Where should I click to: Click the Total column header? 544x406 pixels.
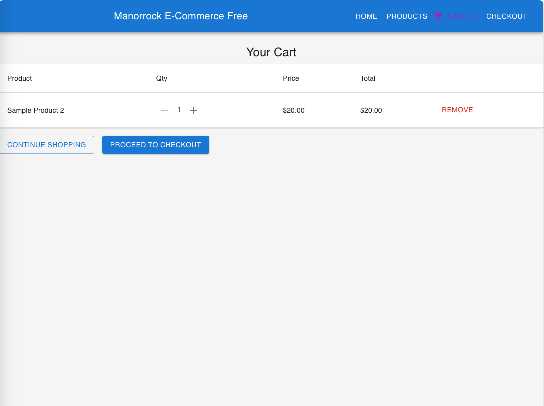(368, 79)
